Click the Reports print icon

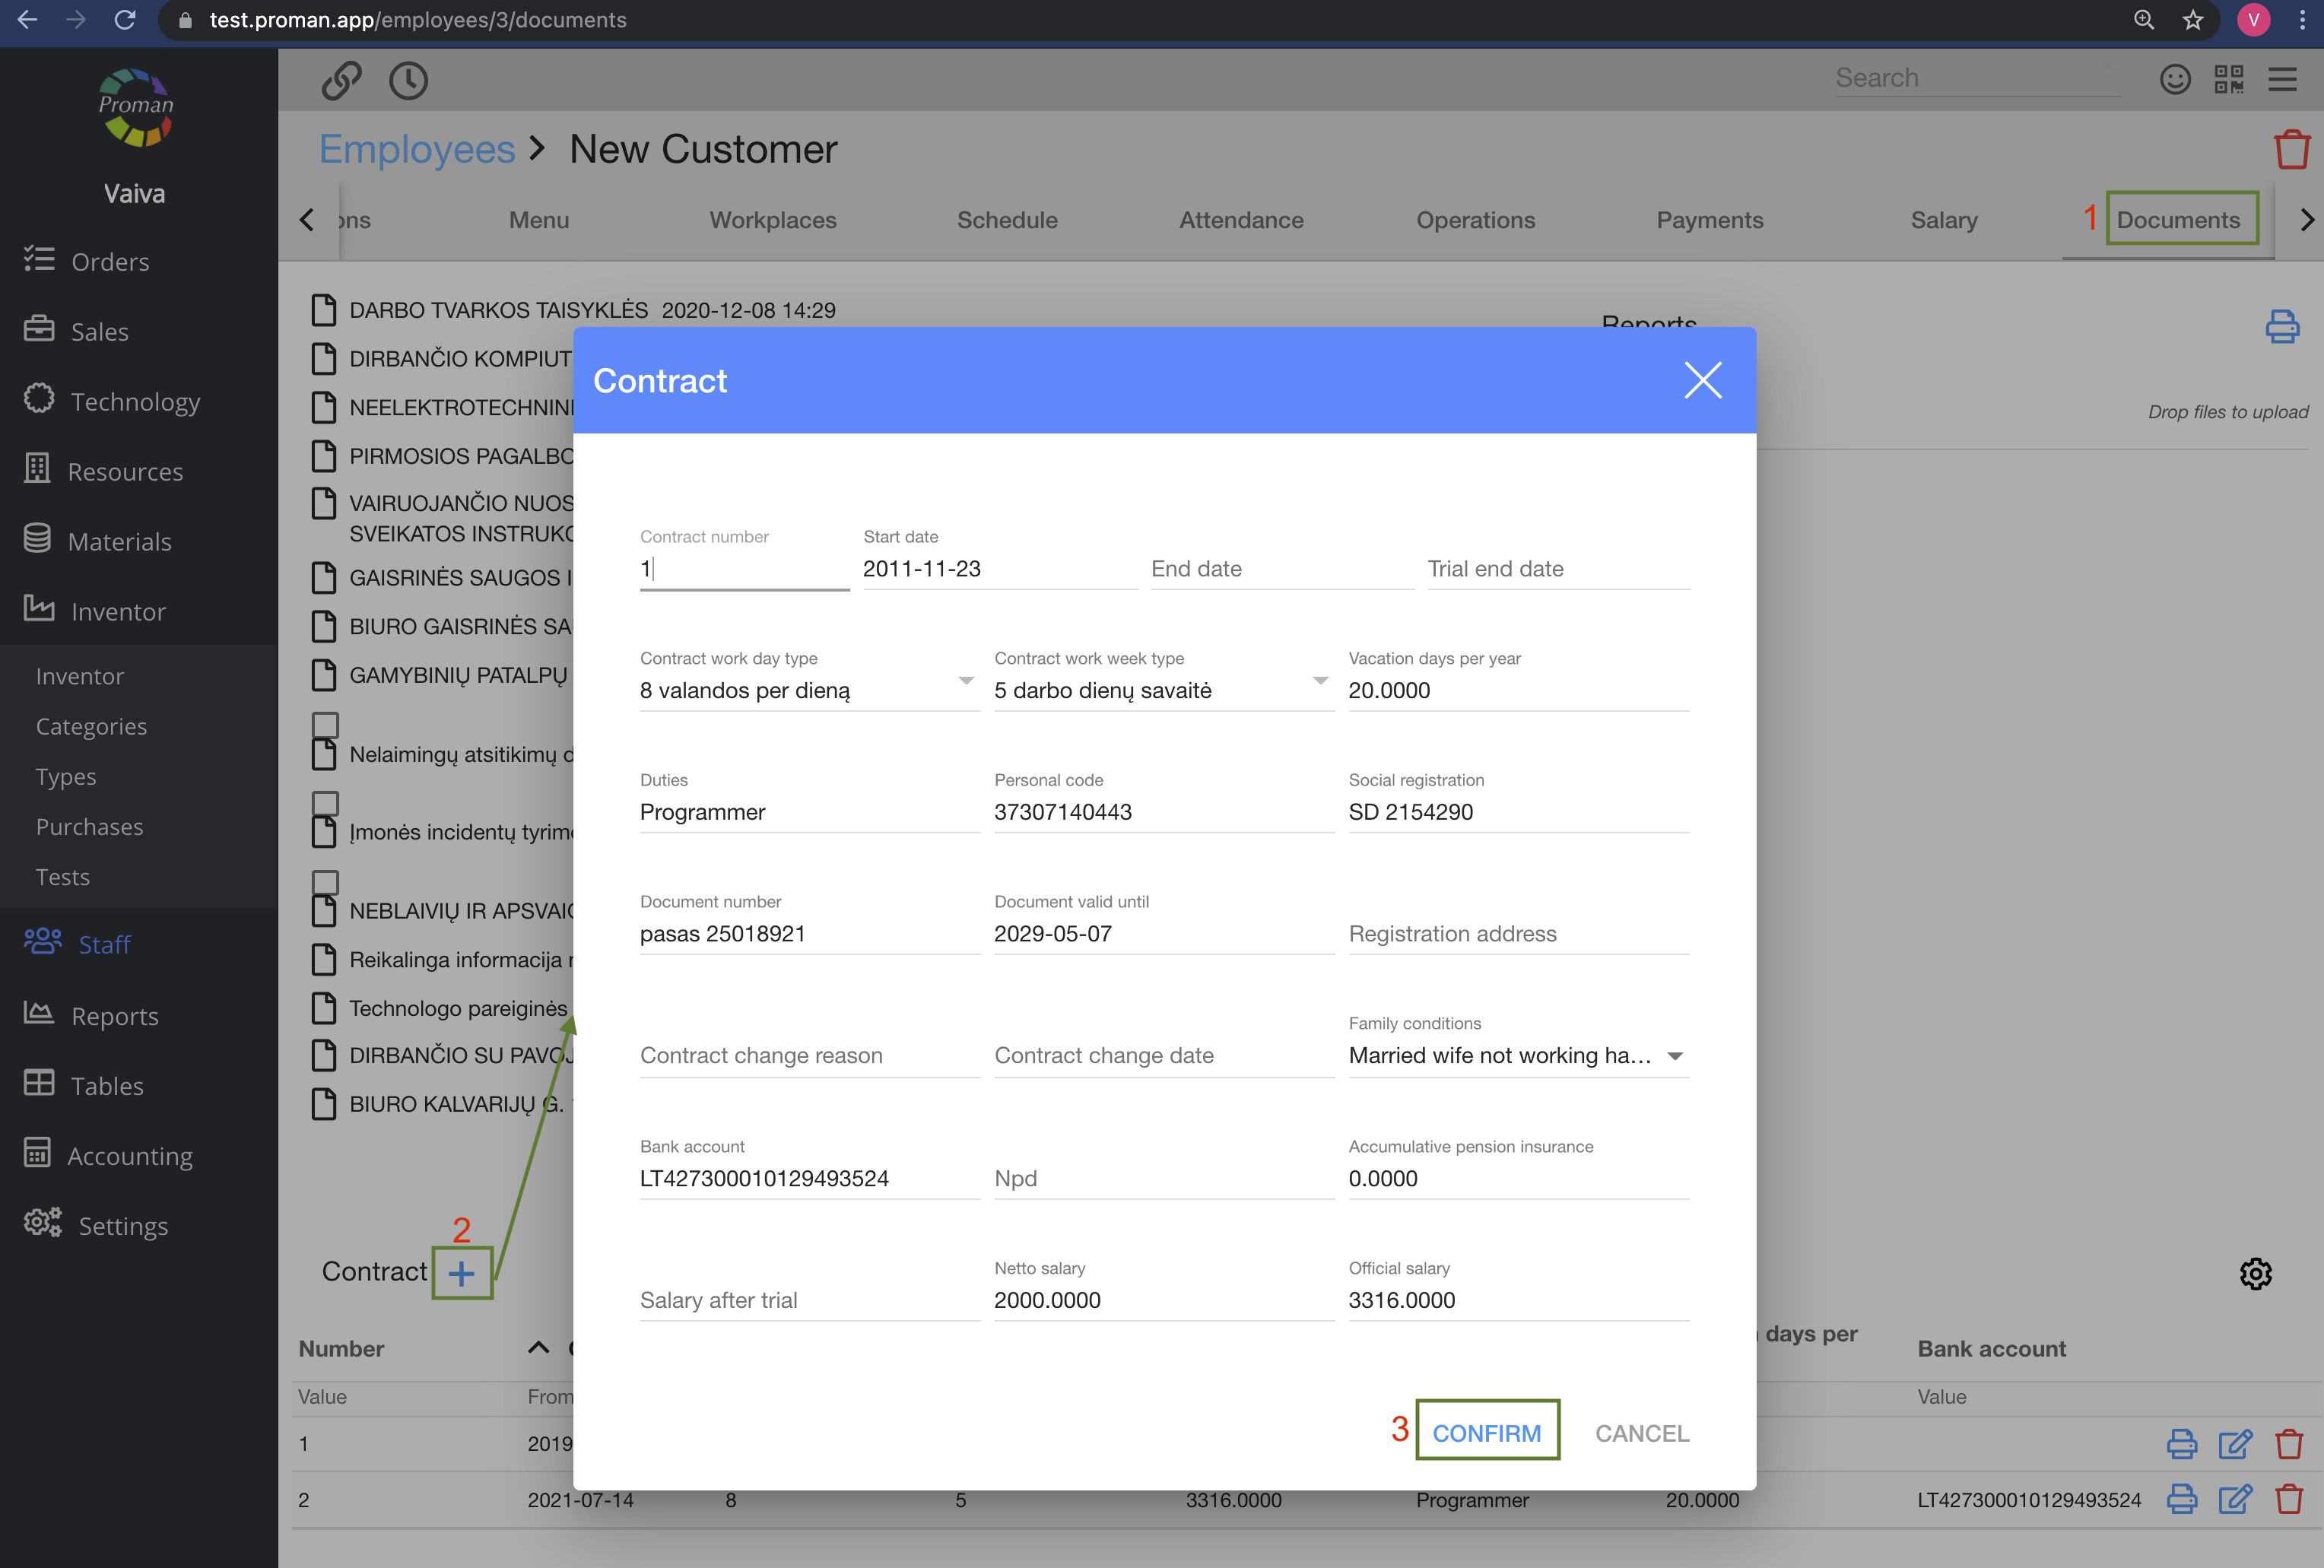click(x=2282, y=326)
